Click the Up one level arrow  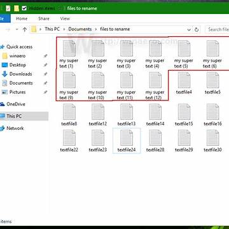(x=25, y=29)
